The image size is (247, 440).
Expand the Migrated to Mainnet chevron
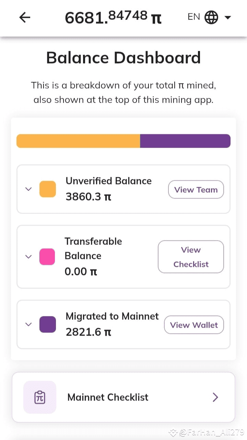click(x=29, y=324)
